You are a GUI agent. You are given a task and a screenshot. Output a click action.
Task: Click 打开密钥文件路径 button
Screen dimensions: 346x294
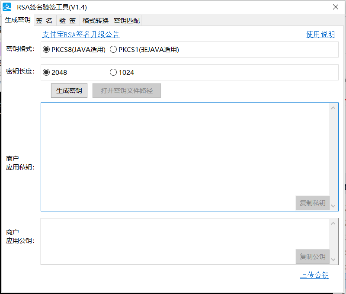127,90
